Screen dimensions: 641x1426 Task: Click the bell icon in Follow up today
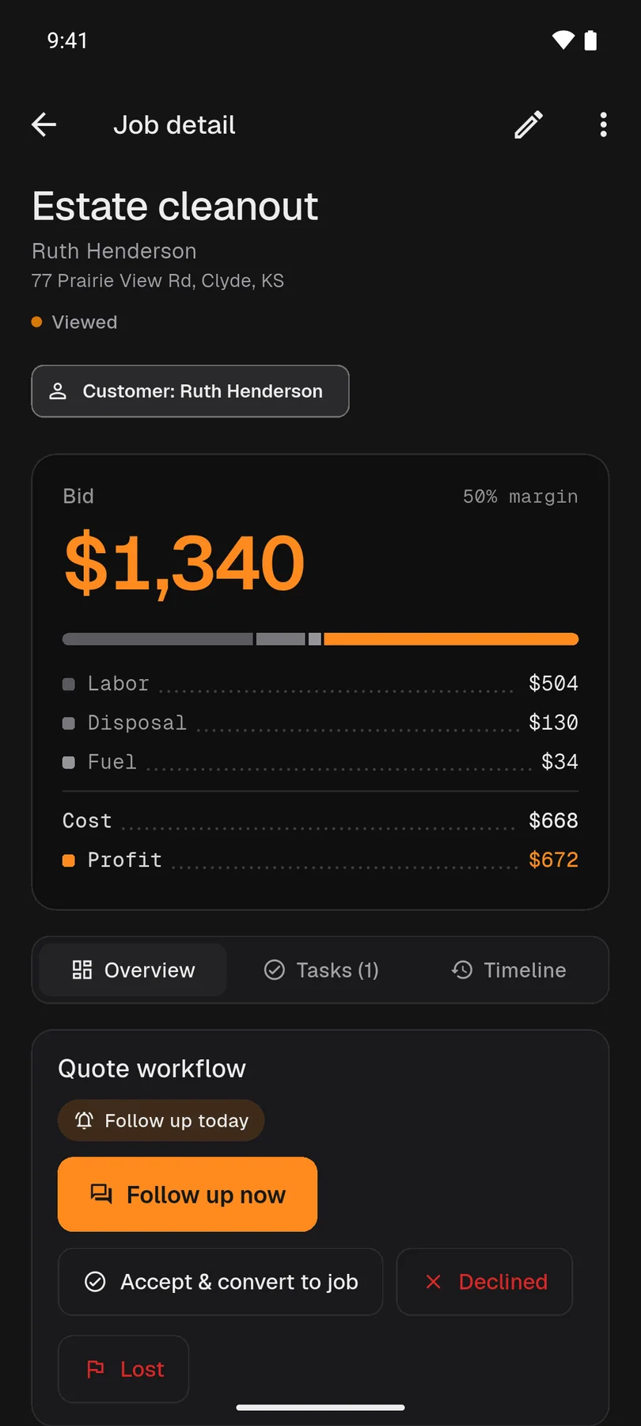pos(84,1120)
